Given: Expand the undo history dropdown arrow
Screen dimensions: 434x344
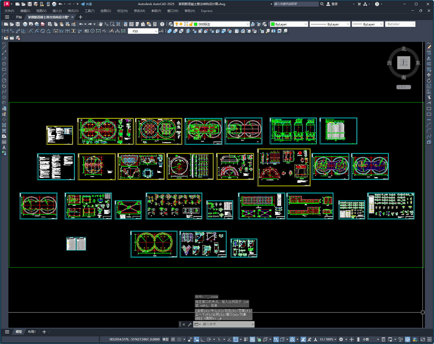Looking at the screenshot, I should click(85, 24).
